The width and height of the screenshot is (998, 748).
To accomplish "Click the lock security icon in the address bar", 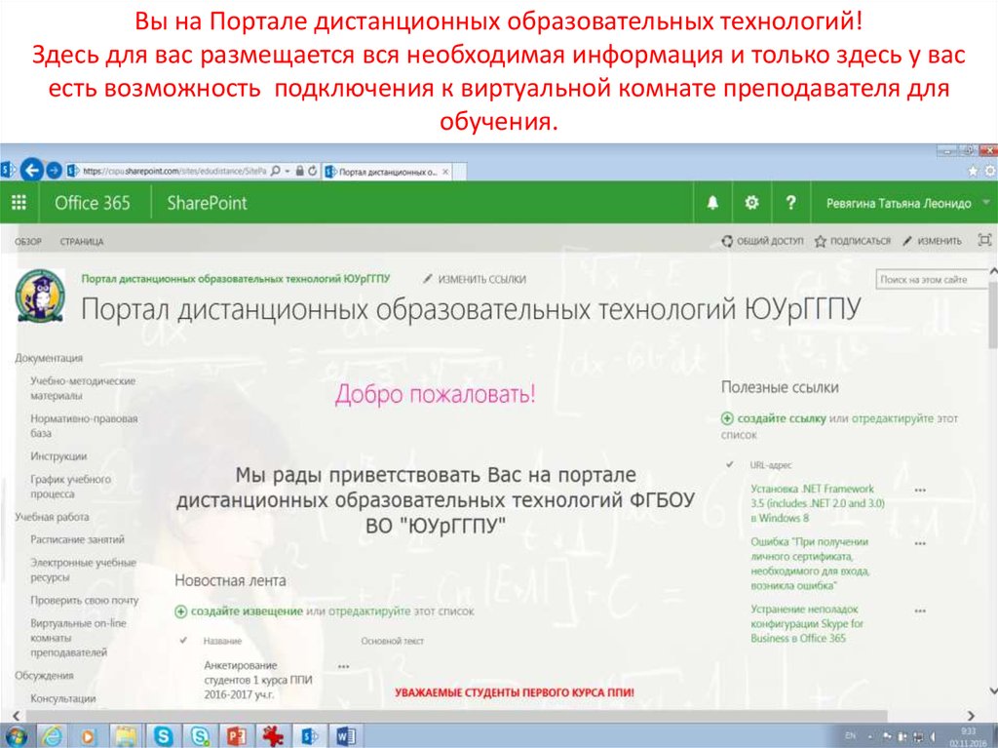I will pyautogui.click(x=299, y=171).
